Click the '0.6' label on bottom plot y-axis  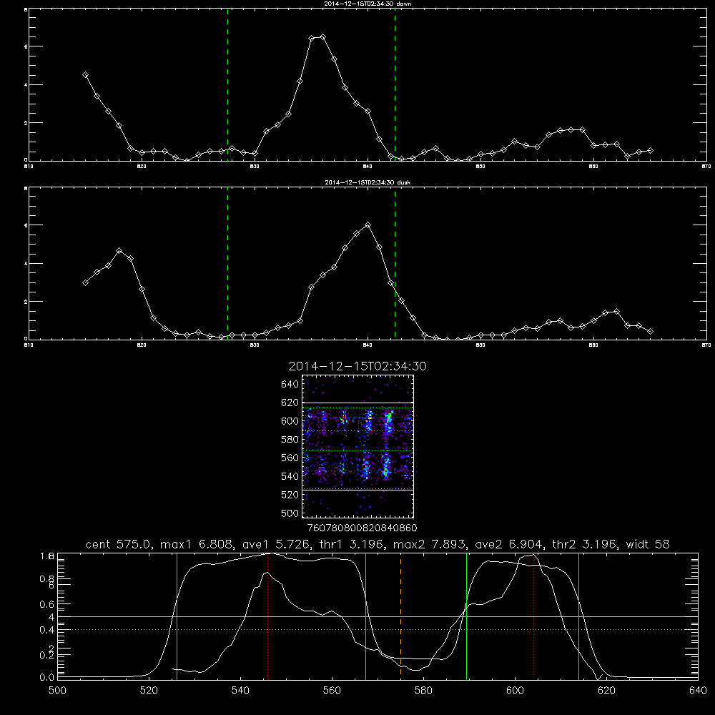(47, 604)
